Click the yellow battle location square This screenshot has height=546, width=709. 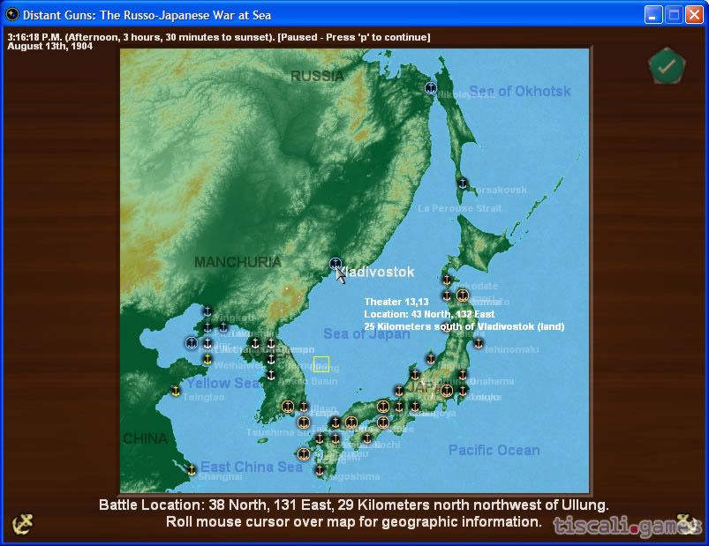(321, 364)
